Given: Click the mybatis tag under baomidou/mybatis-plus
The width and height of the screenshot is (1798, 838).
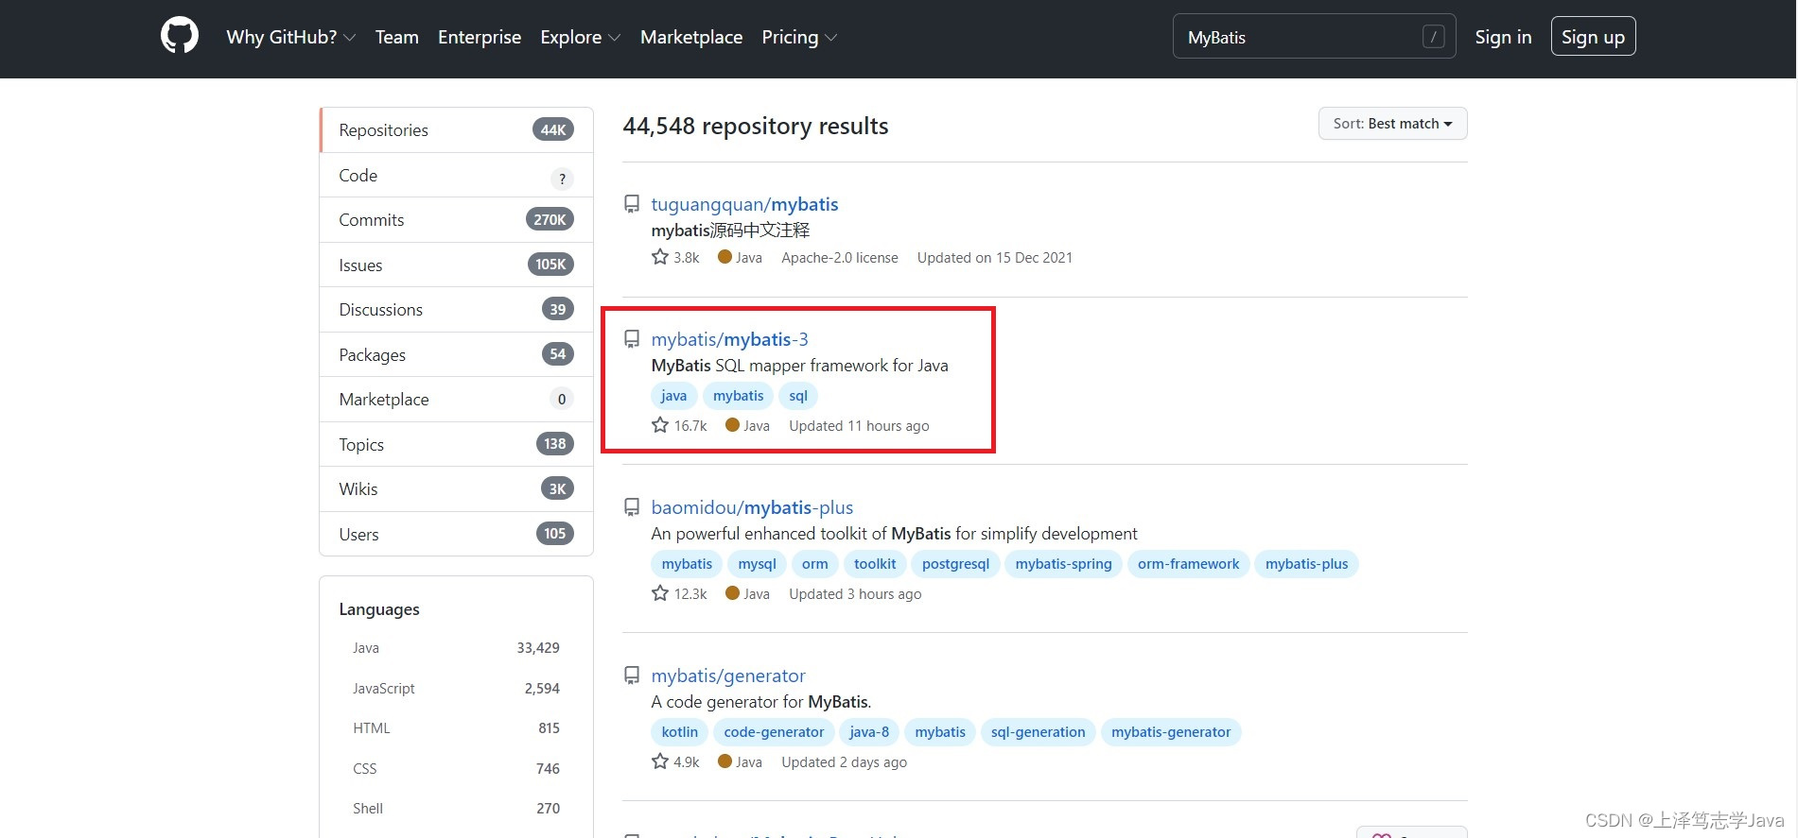Looking at the screenshot, I should point(687,564).
